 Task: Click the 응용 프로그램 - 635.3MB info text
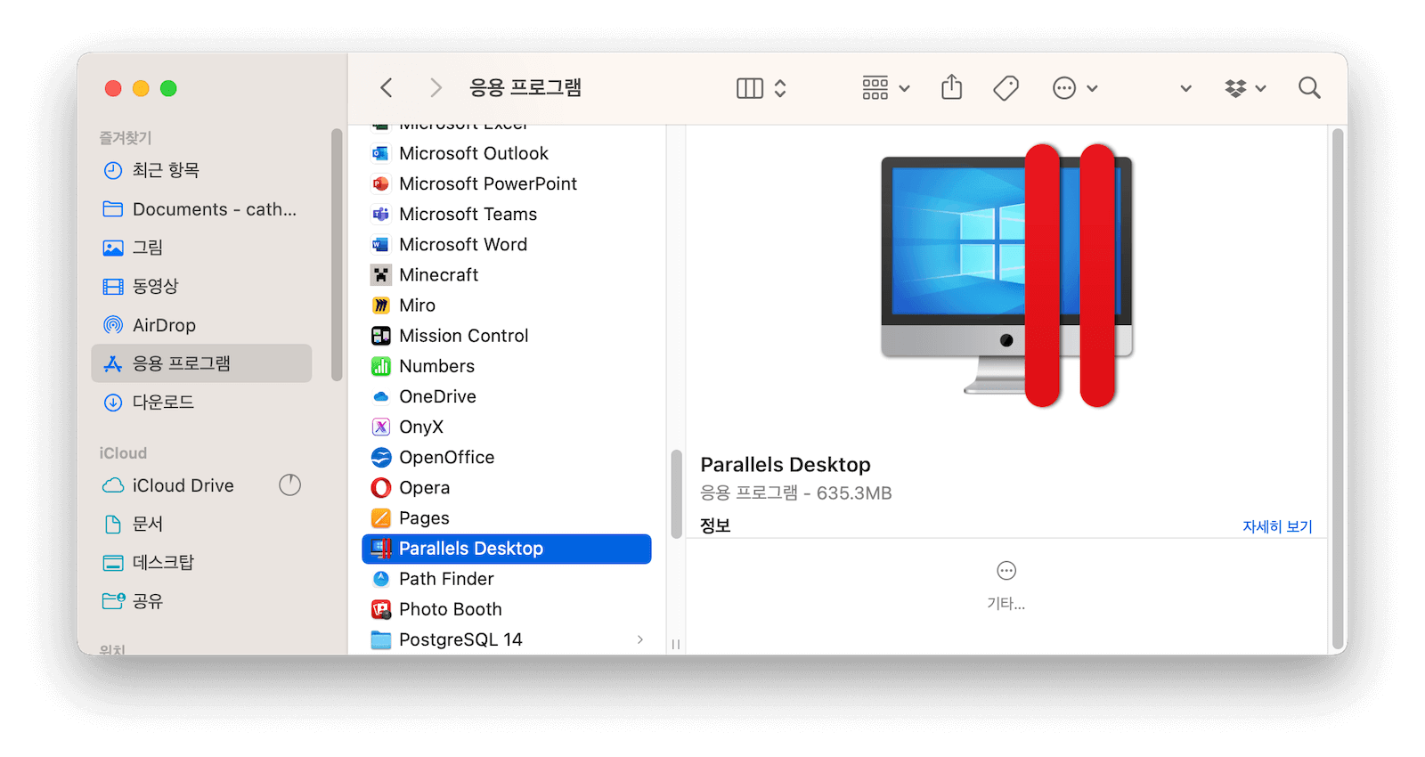click(796, 492)
